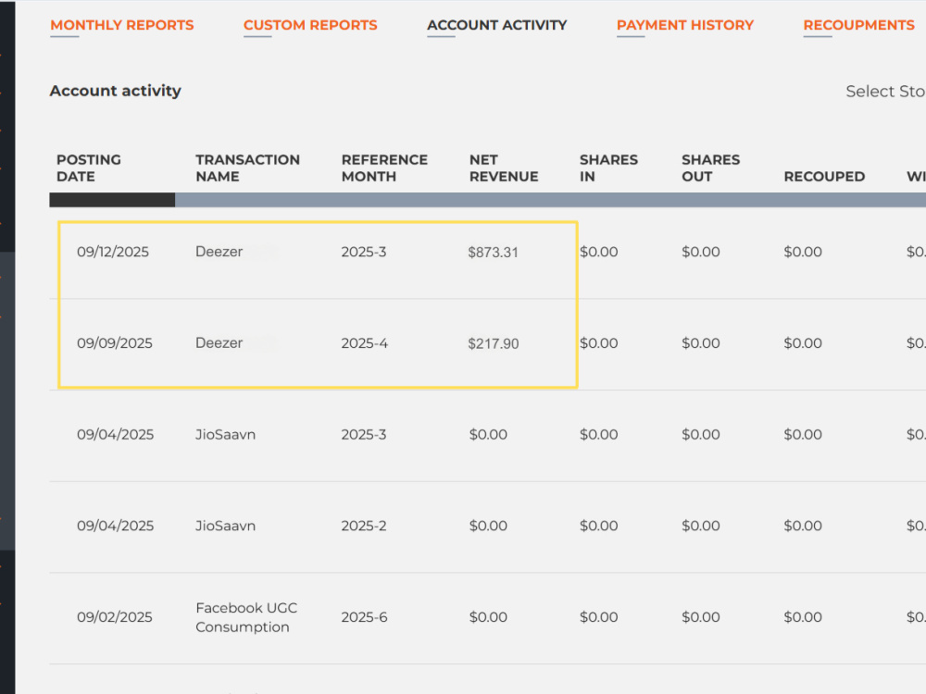The height and width of the screenshot is (694, 926).
Task: Sort by Posting Date column header
Action: click(89, 168)
